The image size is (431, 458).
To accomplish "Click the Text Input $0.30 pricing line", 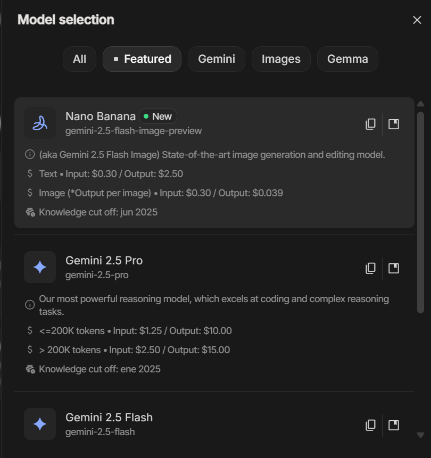I will 111,174.
